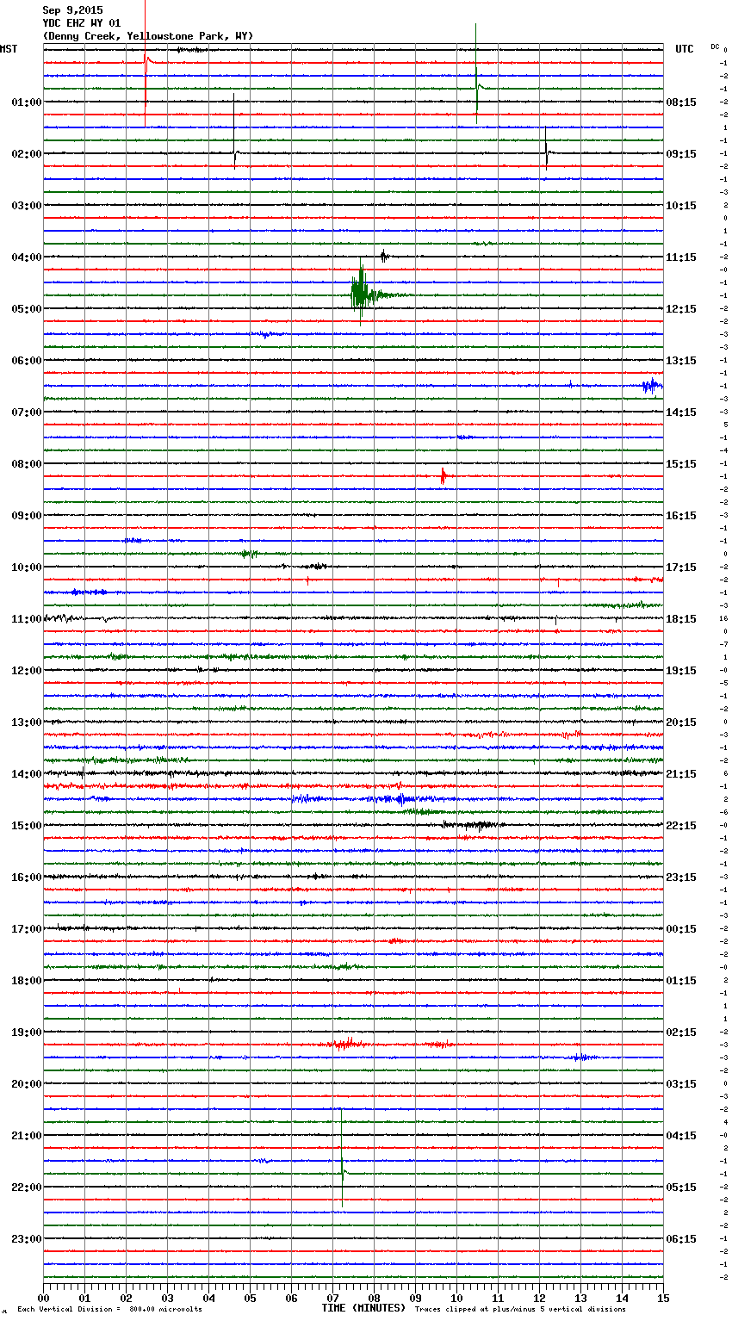This screenshot has width=732, height=1321.
Task: Select the station code 'YDC EHZ WY 01'
Action: 82,23
